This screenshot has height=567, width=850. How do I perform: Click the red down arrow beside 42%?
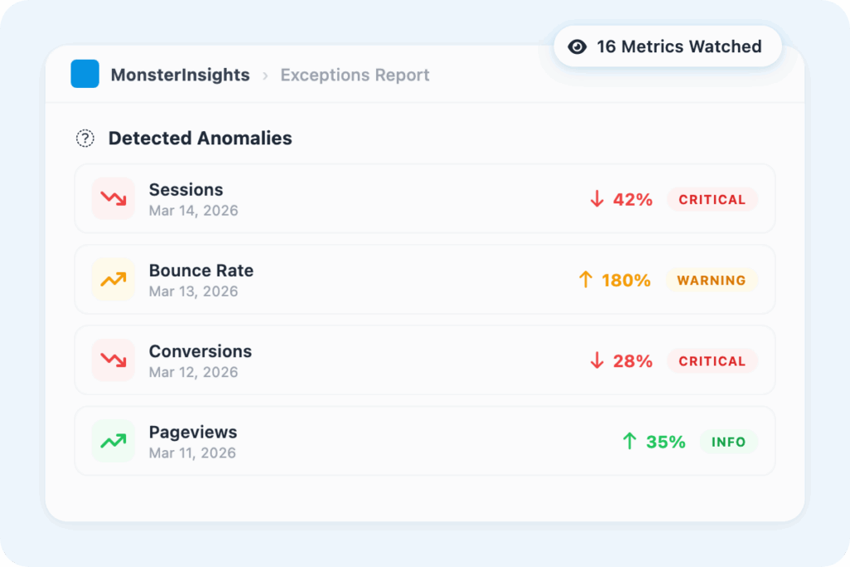coord(596,199)
